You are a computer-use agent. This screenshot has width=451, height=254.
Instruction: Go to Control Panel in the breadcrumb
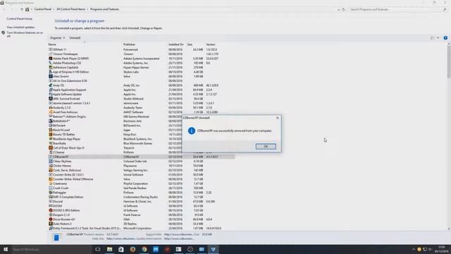[42, 9]
